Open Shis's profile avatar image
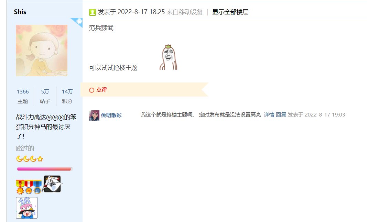This screenshot has width=367, height=222. (42, 51)
